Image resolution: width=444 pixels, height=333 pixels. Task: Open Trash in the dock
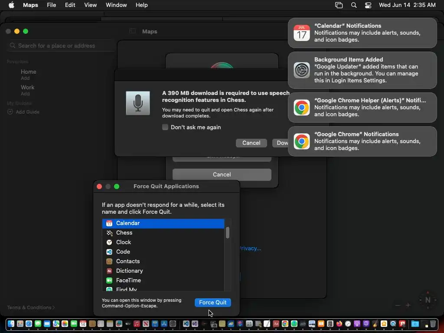pyautogui.click(x=433, y=323)
